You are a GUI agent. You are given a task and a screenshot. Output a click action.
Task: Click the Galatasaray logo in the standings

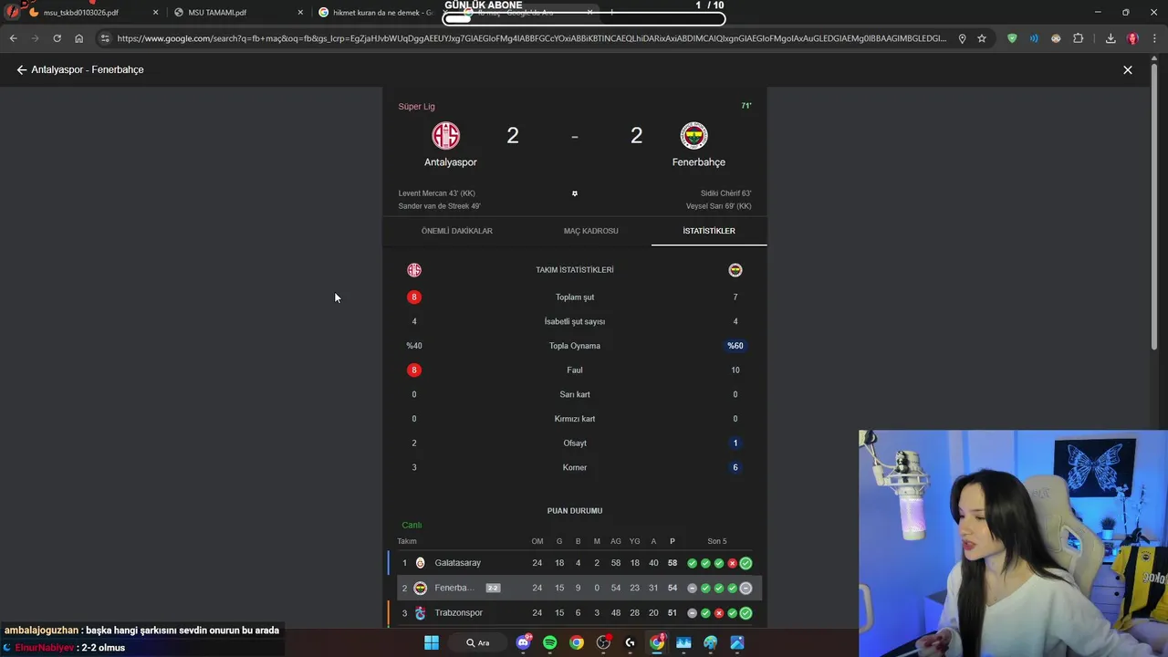click(x=421, y=563)
